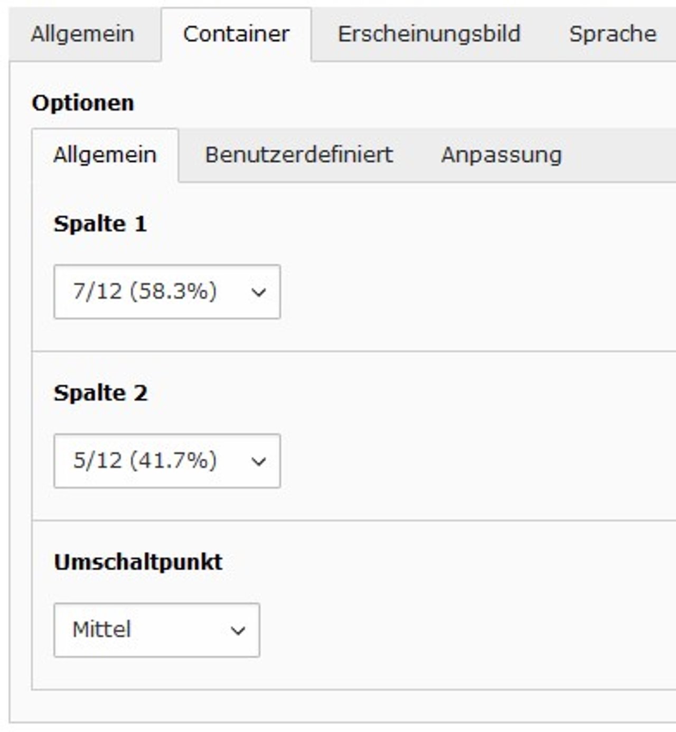Click the Spalte 1 field label
Image resolution: width=676 pixels, height=732 pixels.
click(100, 224)
